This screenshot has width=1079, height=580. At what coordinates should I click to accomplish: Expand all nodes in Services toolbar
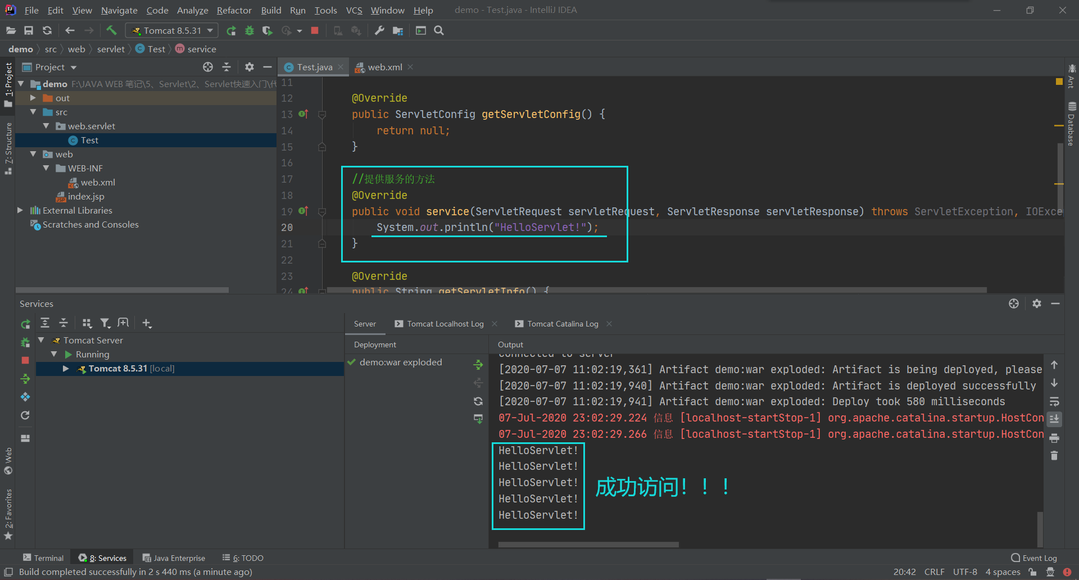click(x=45, y=323)
